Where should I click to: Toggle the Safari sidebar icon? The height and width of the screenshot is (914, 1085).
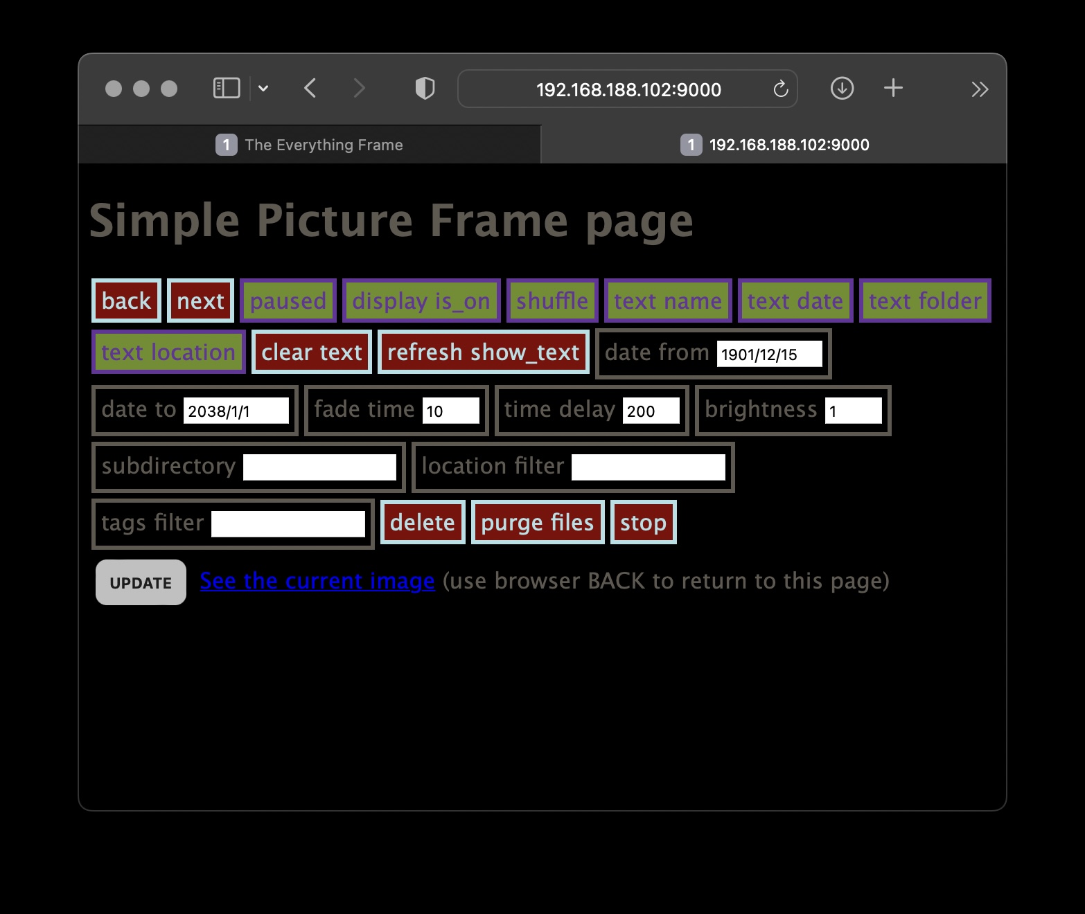tap(227, 89)
